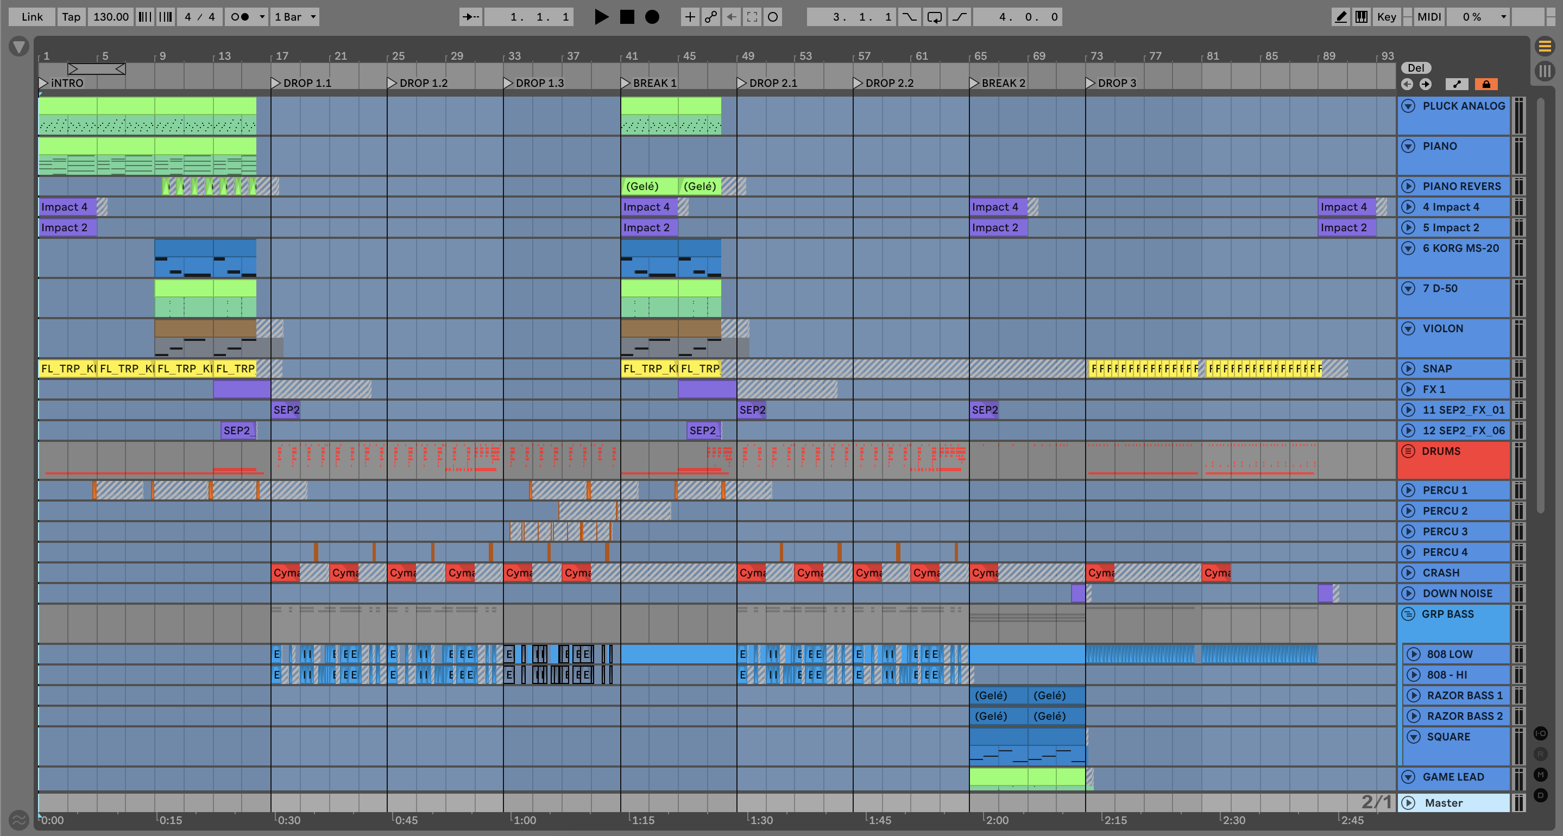Jump to next locator arrow
Image resolution: width=1563 pixels, height=836 pixels.
pos(1425,84)
